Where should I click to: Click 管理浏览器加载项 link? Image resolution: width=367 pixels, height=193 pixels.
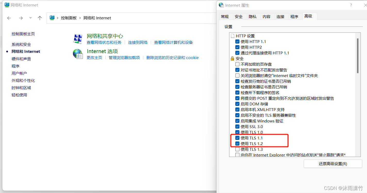(x=124, y=57)
